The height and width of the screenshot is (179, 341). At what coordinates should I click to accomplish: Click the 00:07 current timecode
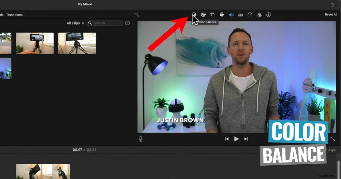pos(77,150)
